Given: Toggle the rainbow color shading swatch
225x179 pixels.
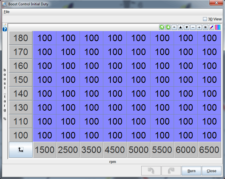Looking at the screenshot, I should tap(218, 27).
